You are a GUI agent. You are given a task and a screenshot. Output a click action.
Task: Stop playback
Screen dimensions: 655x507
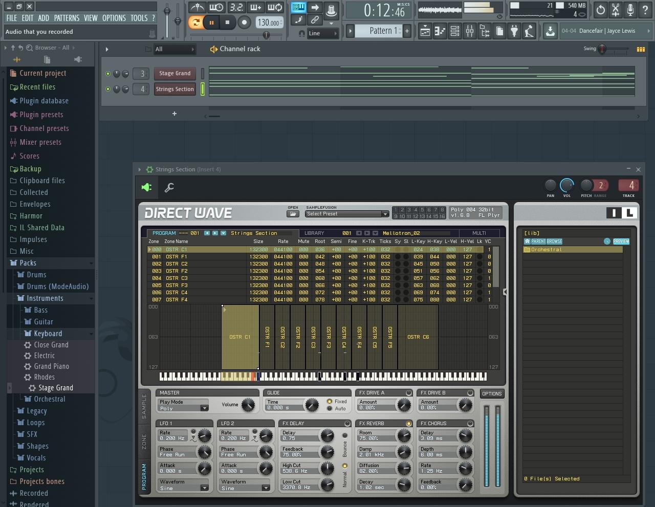(227, 22)
